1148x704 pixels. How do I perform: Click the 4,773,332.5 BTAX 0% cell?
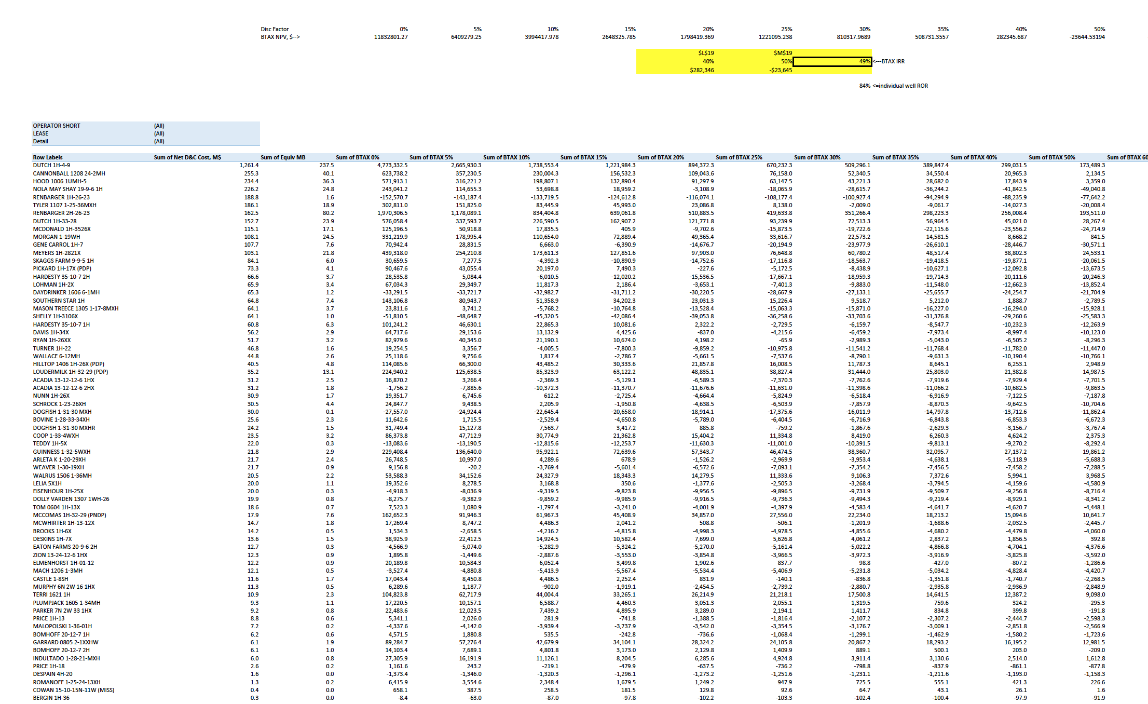392,165
